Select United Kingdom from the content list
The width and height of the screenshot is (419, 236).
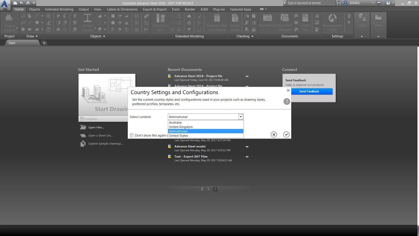[206, 127]
